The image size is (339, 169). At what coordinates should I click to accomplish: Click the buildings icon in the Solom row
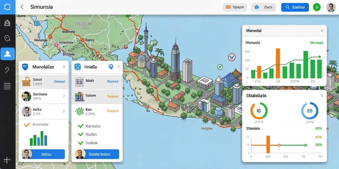point(79,96)
